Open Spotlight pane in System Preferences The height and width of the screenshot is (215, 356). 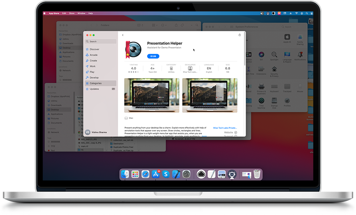[274, 56]
